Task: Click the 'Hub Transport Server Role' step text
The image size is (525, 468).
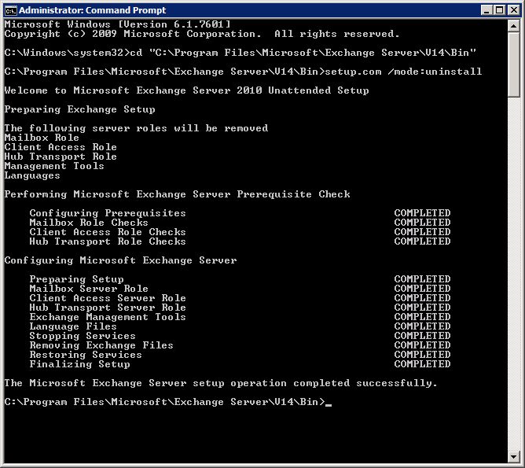Action: coord(108,308)
